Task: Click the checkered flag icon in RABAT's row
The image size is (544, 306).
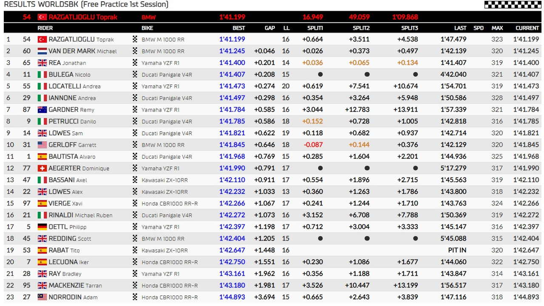Action: pos(135,250)
